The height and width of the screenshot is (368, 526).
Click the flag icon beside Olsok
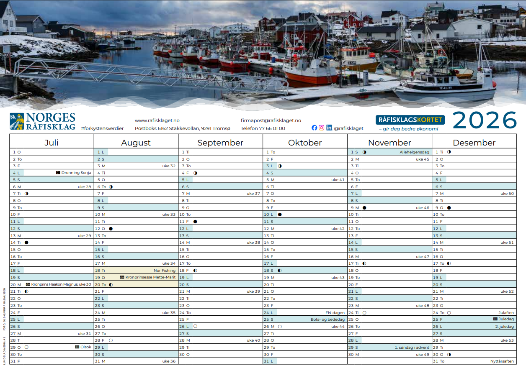77,347
